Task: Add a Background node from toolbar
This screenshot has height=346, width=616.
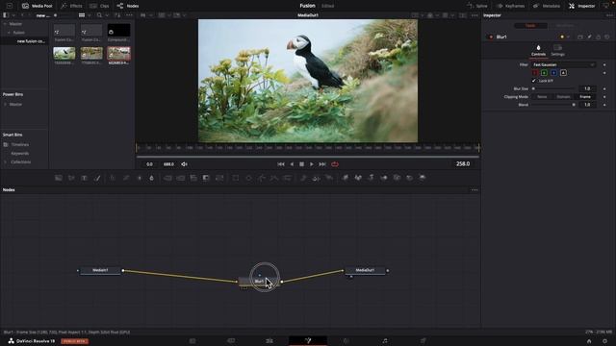Action: (x=59, y=178)
